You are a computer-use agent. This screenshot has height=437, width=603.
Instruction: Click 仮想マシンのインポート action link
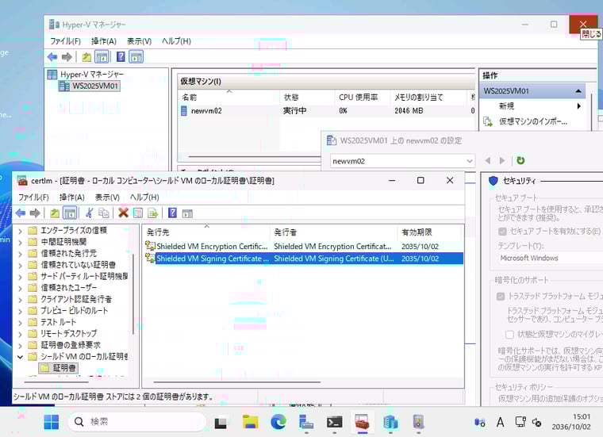pos(533,121)
